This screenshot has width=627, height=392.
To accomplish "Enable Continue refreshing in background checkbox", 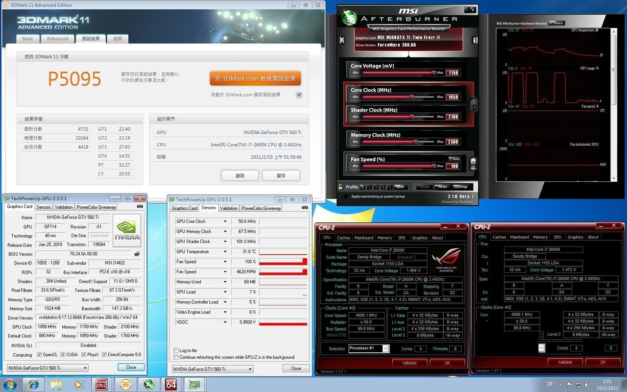I will coord(176,357).
